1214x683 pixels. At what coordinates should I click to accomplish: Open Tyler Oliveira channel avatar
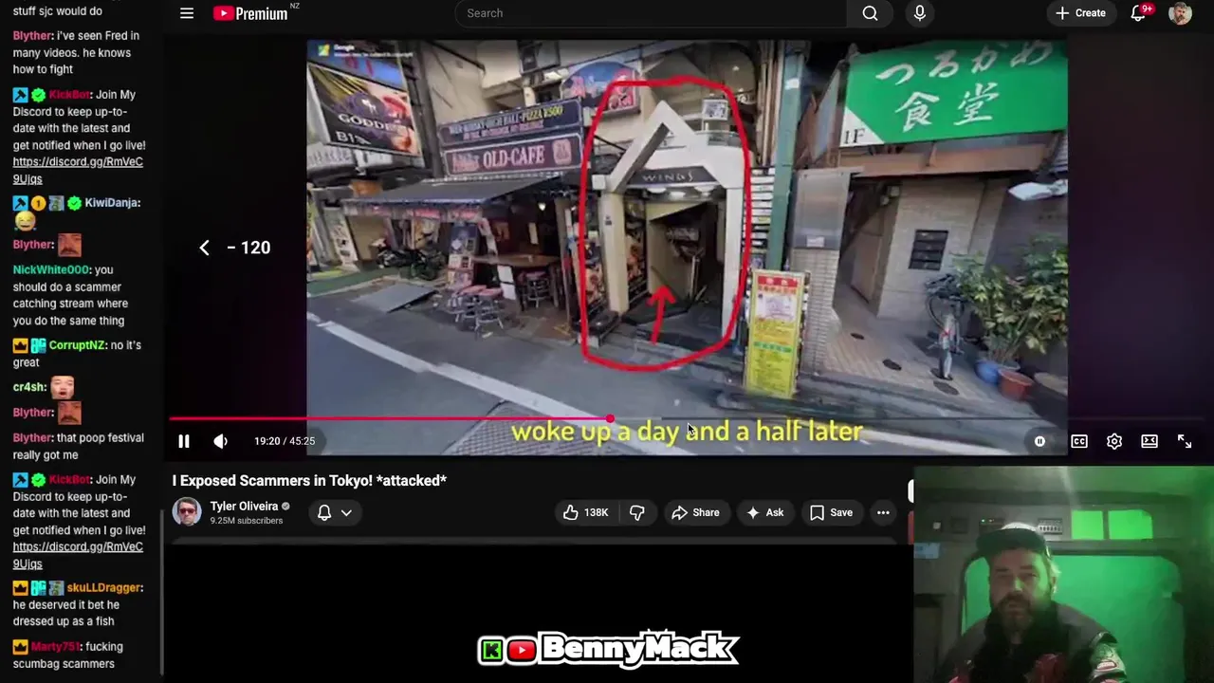coord(187,512)
